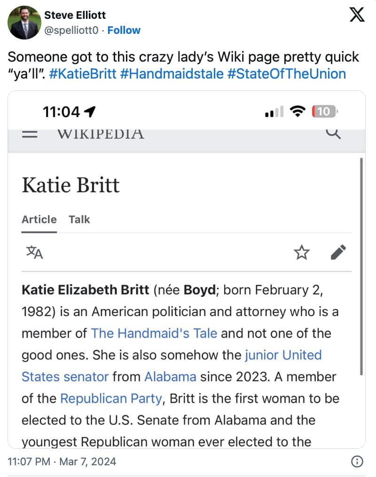Click the X logo icon
The width and height of the screenshot is (376, 477).
(x=357, y=16)
